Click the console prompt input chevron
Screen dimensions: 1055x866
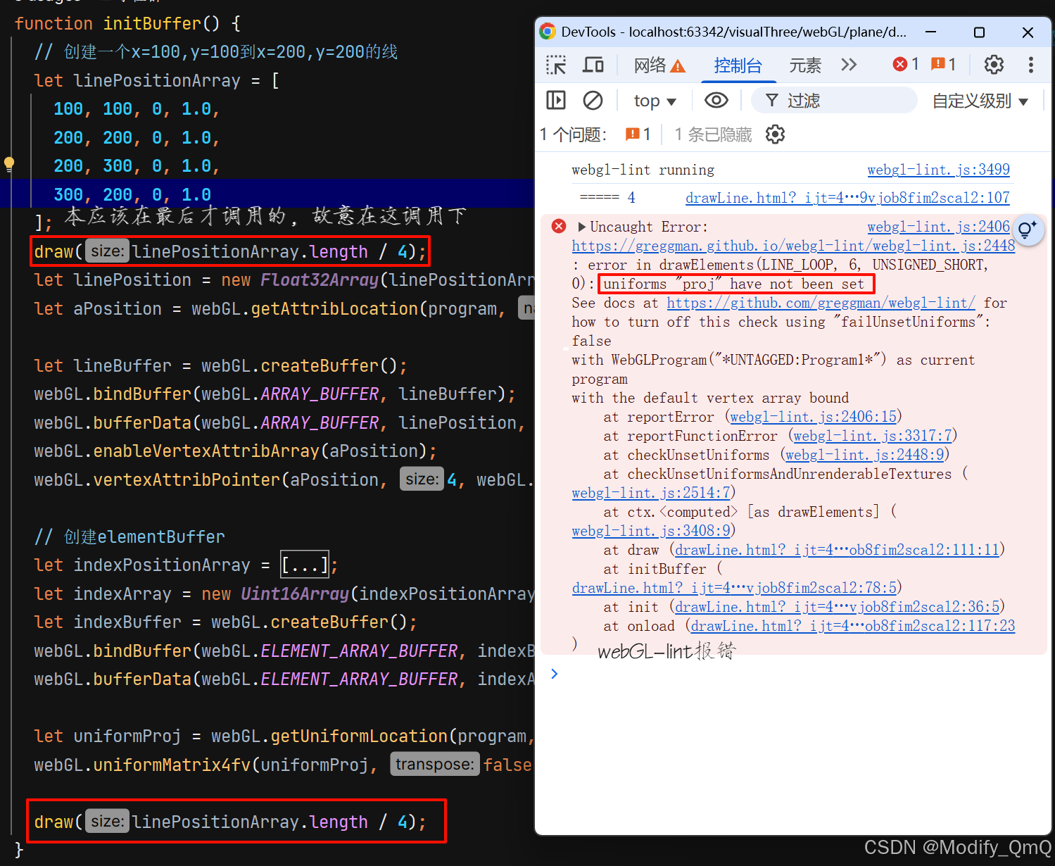tap(555, 674)
